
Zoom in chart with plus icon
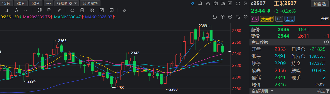click(223, 17)
